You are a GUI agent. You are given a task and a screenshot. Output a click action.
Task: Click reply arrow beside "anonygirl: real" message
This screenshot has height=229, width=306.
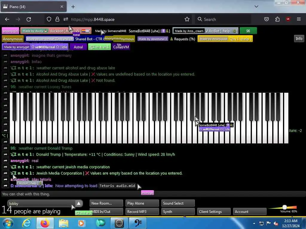coord(5,161)
